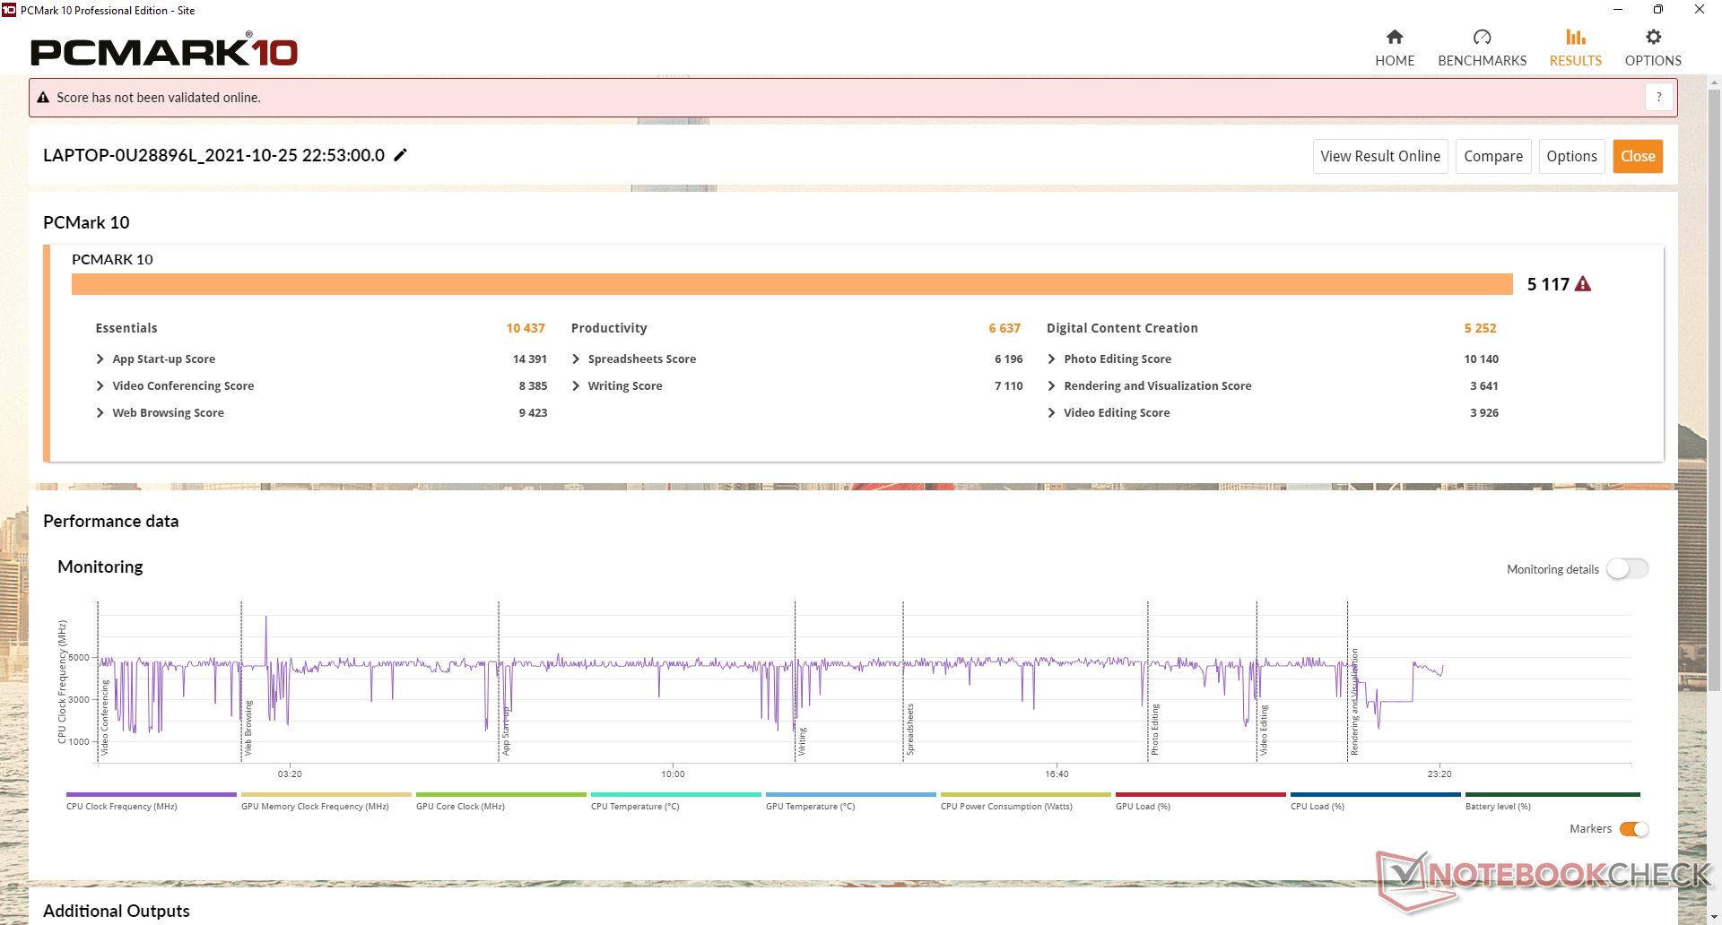Viewport: 1722px width, 925px height.
Task: Click the View Result Online button
Action: tap(1379, 156)
